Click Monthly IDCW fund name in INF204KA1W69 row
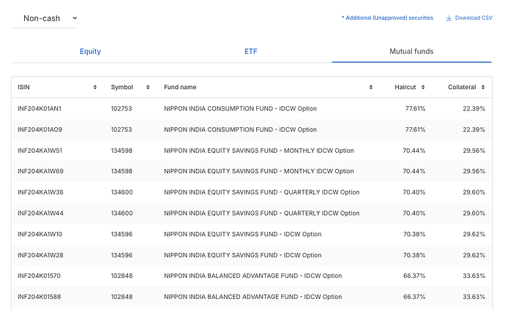 258,171
